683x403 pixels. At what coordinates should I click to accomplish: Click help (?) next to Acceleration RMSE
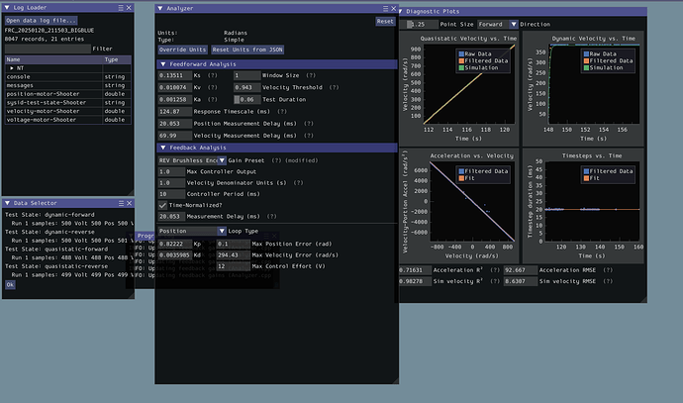tap(608, 270)
